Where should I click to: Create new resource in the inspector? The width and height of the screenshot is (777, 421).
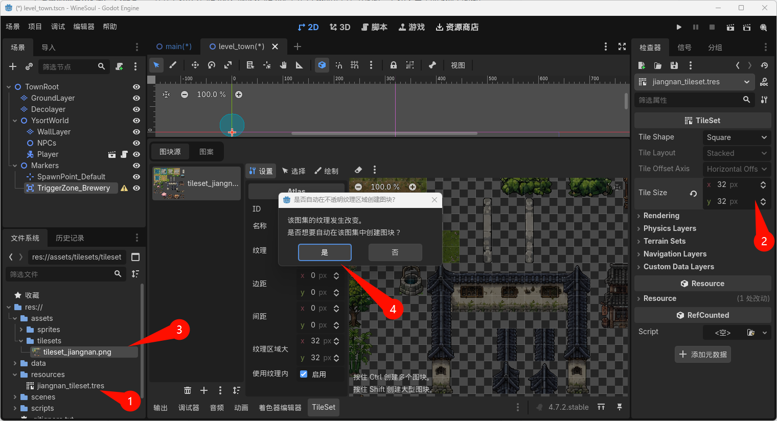click(x=642, y=65)
